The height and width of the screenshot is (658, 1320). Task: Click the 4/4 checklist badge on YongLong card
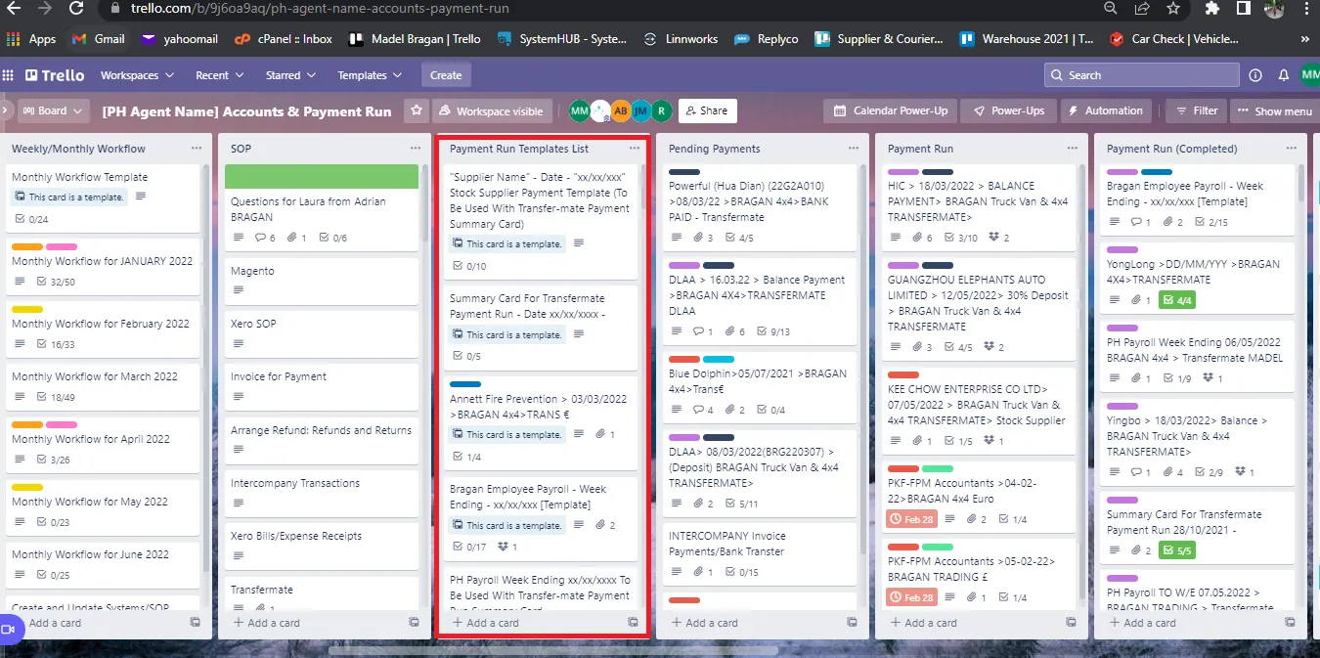pyautogui.click(x=1177, y=300)
